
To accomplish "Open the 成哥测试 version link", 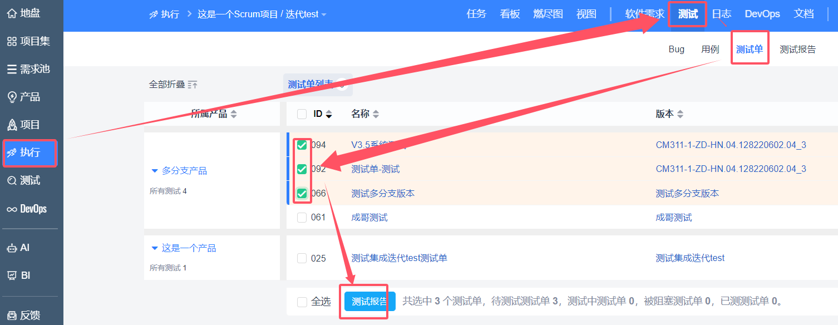I will 673,218.
